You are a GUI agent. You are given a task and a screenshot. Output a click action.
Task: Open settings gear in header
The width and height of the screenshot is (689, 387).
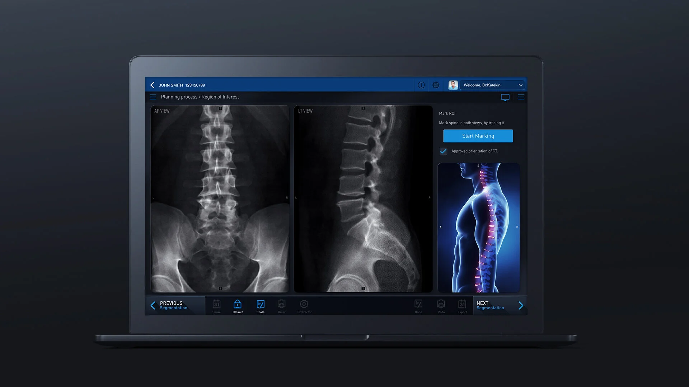[436, 85]
